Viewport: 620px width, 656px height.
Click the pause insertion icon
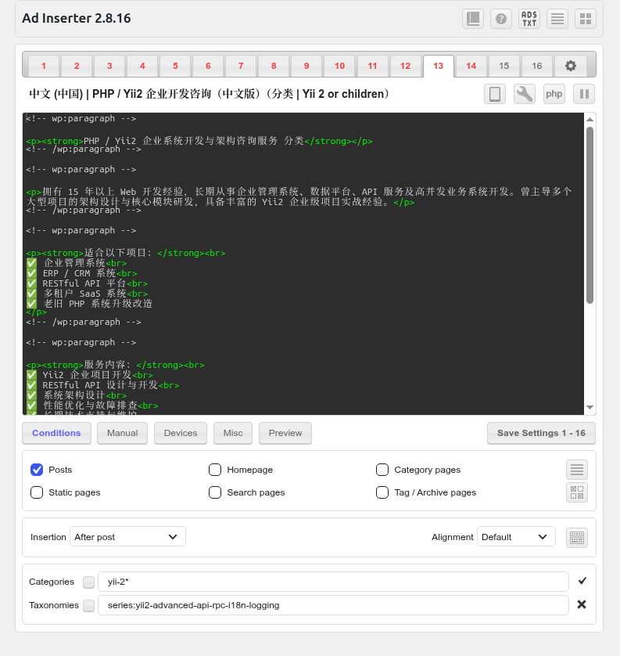point(584,94)
